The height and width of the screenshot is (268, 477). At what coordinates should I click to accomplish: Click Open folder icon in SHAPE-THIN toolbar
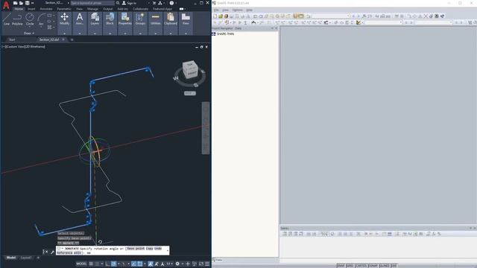(x=221, y=16)
